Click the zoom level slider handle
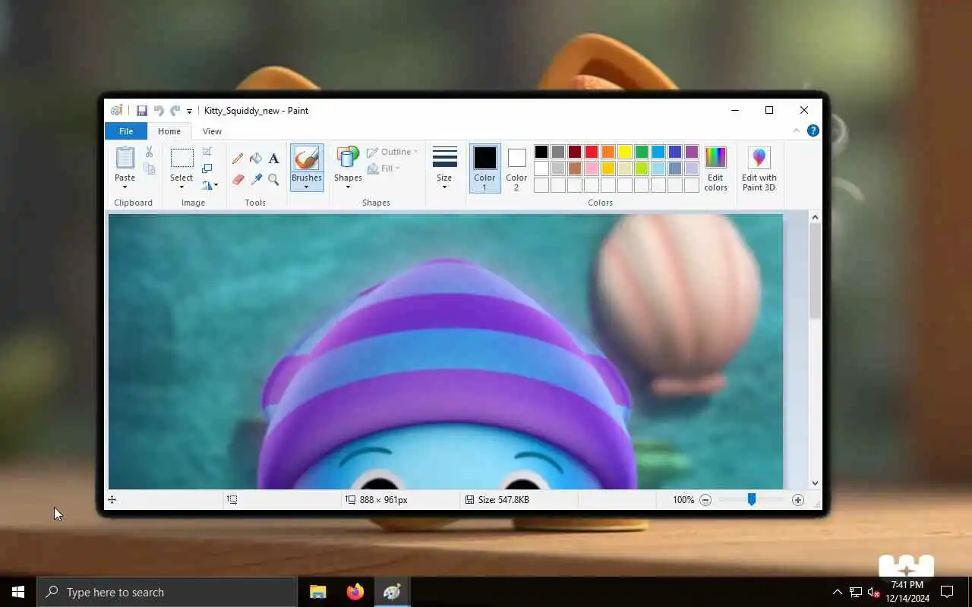 point(751,499)
